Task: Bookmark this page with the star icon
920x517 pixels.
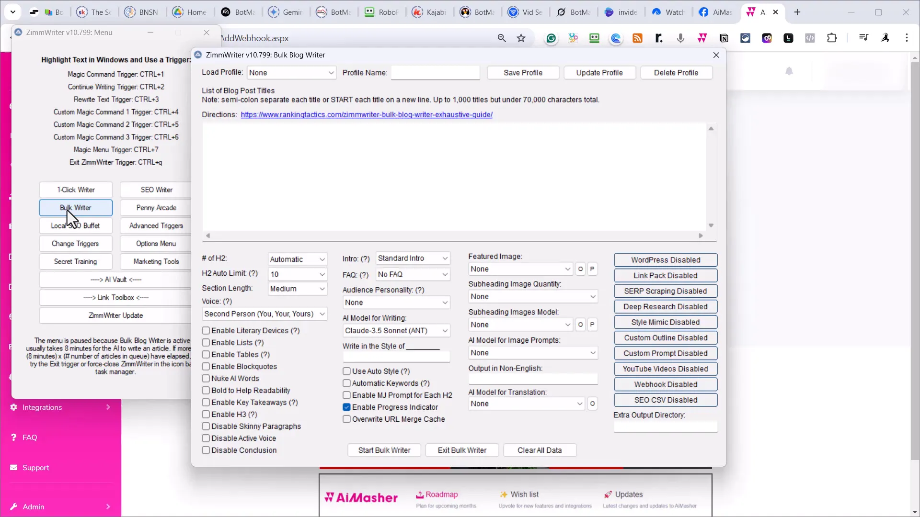Action: (x=521, y=38)
